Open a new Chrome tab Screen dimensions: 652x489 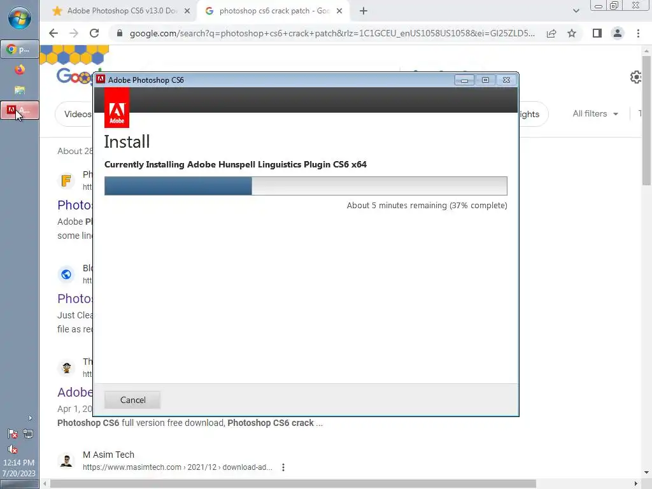pos(364,11)
